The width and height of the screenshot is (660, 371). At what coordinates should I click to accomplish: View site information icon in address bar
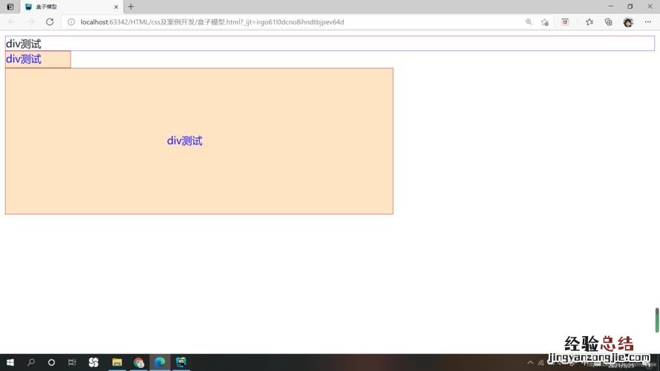(71, 22)
